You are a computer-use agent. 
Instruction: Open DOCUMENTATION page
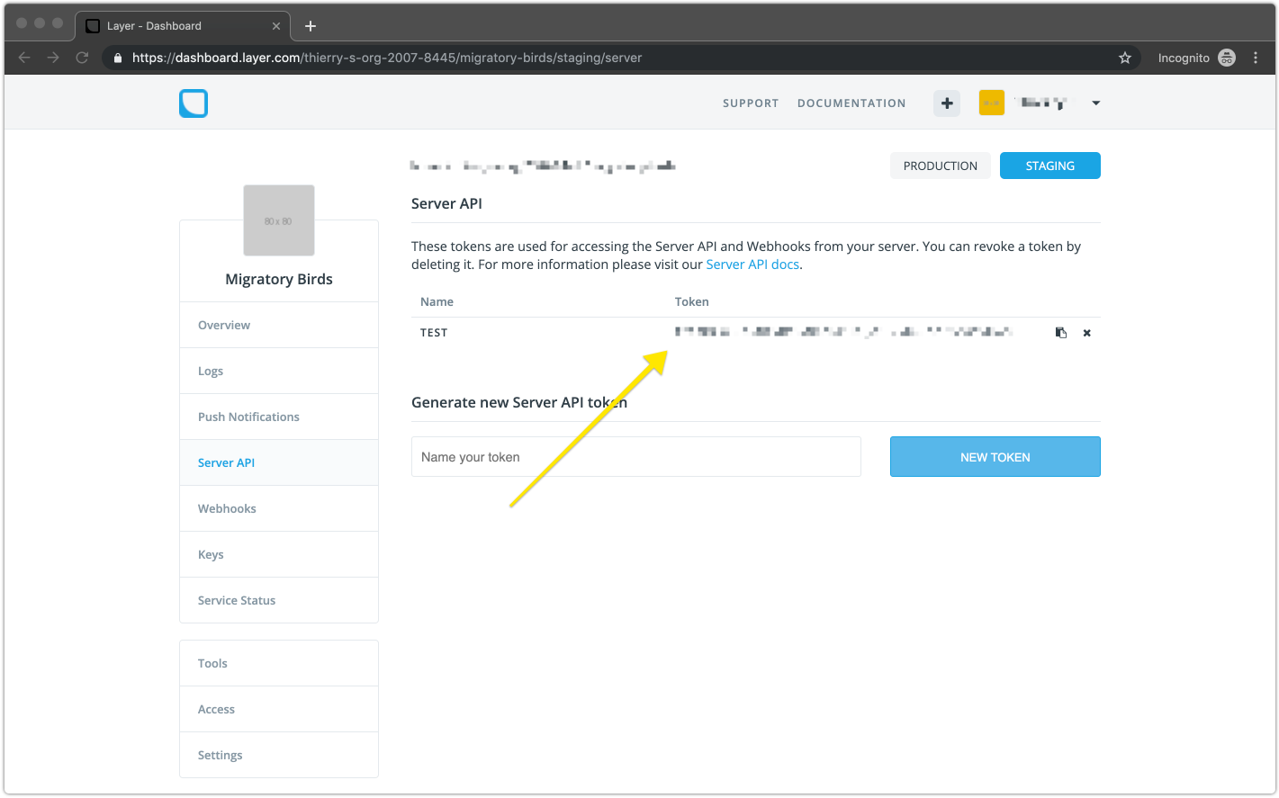pos(851,103)
